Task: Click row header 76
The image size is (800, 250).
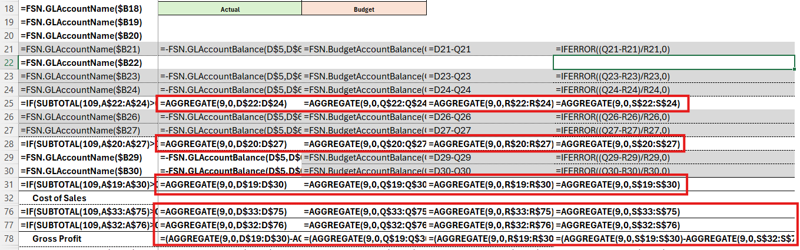Action: [x=9, y=212]
